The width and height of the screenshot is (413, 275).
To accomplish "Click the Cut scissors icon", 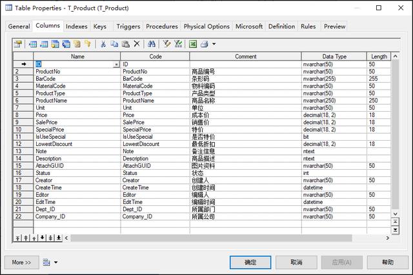I will pos(103,44).
